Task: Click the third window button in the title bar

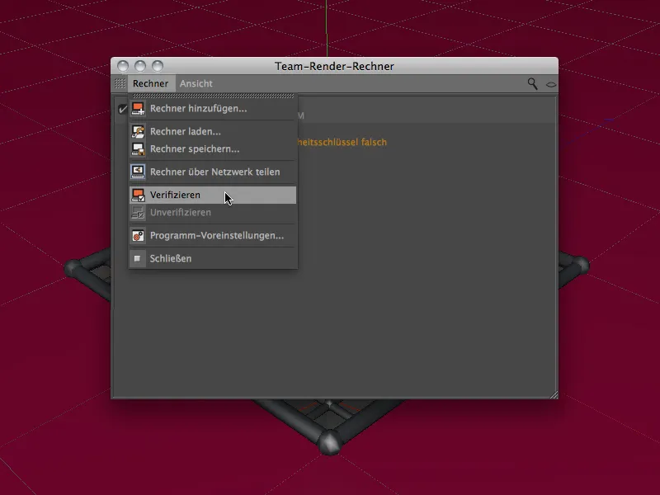Action: [x=158, y=66]
